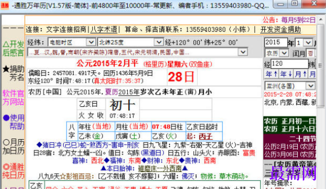This screenshot has width=326, height=189.
Task: Click the 初十 lunar day cell
Action: pos(123,105)
